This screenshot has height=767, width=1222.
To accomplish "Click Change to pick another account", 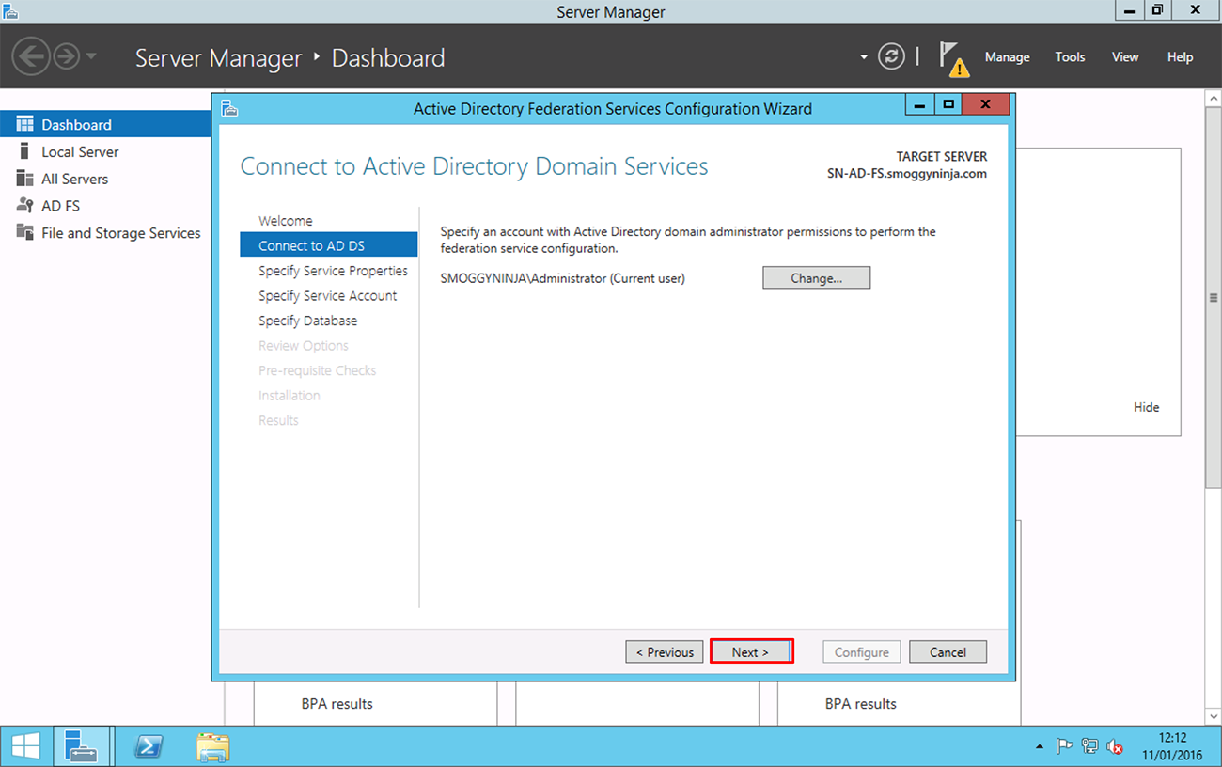I will pos(816,277).
